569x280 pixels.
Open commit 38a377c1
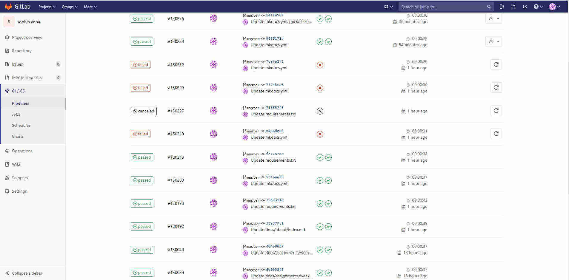pos(275,223)
